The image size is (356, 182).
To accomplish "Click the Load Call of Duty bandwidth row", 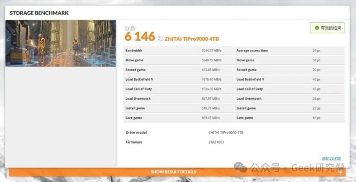I will pos(178,89).
